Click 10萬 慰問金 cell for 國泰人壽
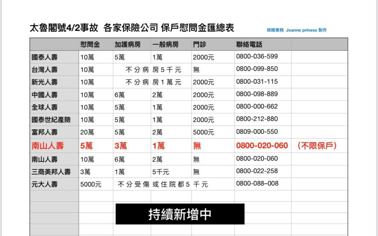The image size is (378, 236). coord(87,57)
